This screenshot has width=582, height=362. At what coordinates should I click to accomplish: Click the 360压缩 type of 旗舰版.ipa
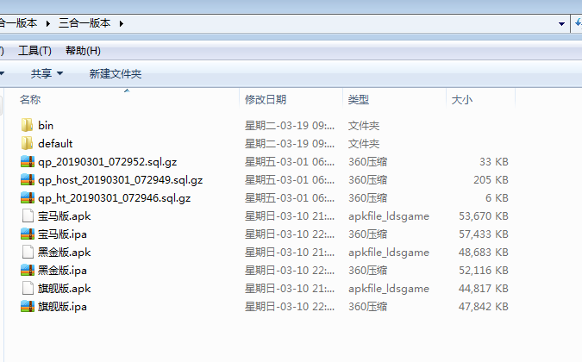pos(367,307)
